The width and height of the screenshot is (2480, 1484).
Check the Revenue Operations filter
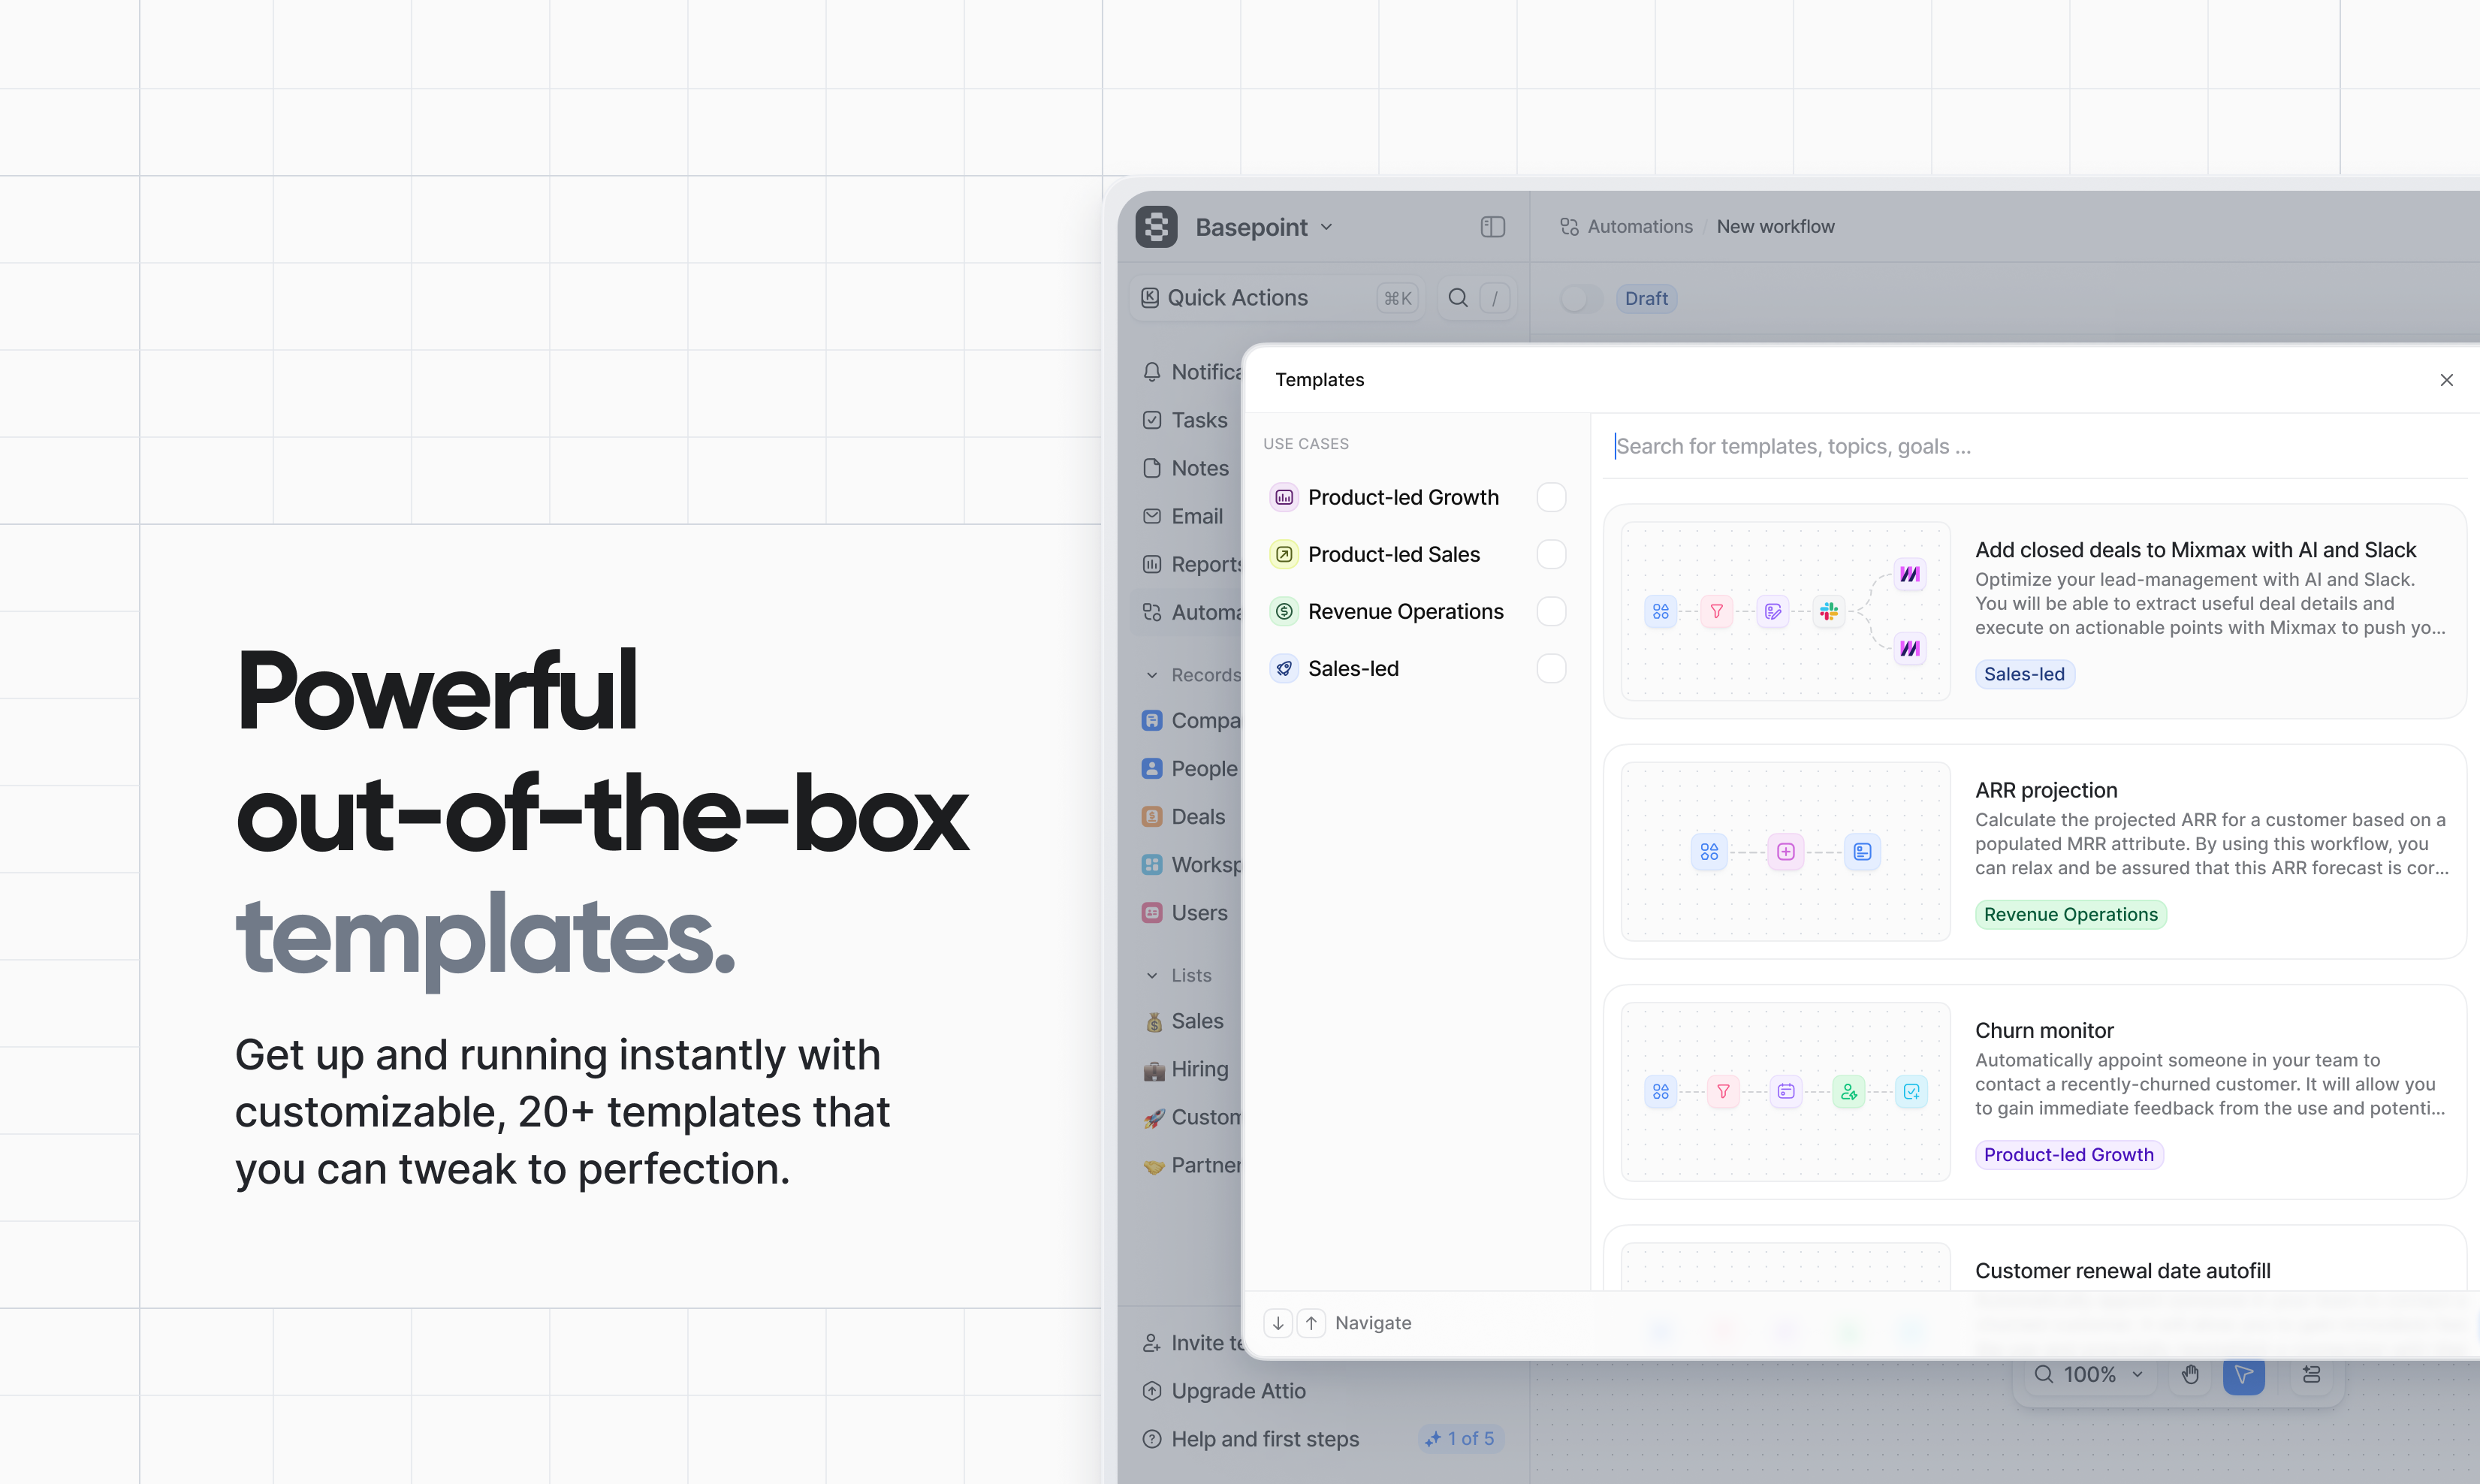(1551, 611)
